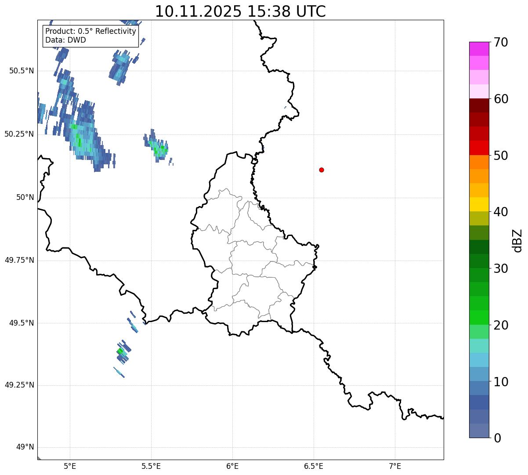Click the 5°E longitude label

[x=70, y=466]
